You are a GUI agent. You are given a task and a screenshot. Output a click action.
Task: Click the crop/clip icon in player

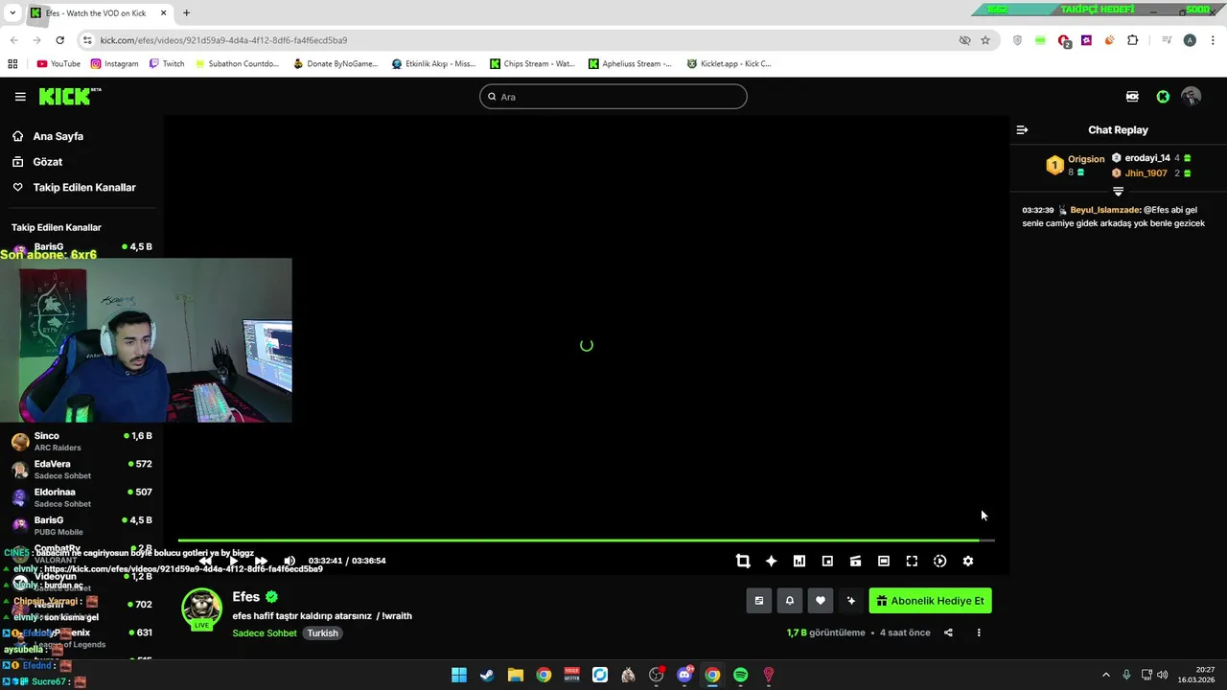(743, 562)
